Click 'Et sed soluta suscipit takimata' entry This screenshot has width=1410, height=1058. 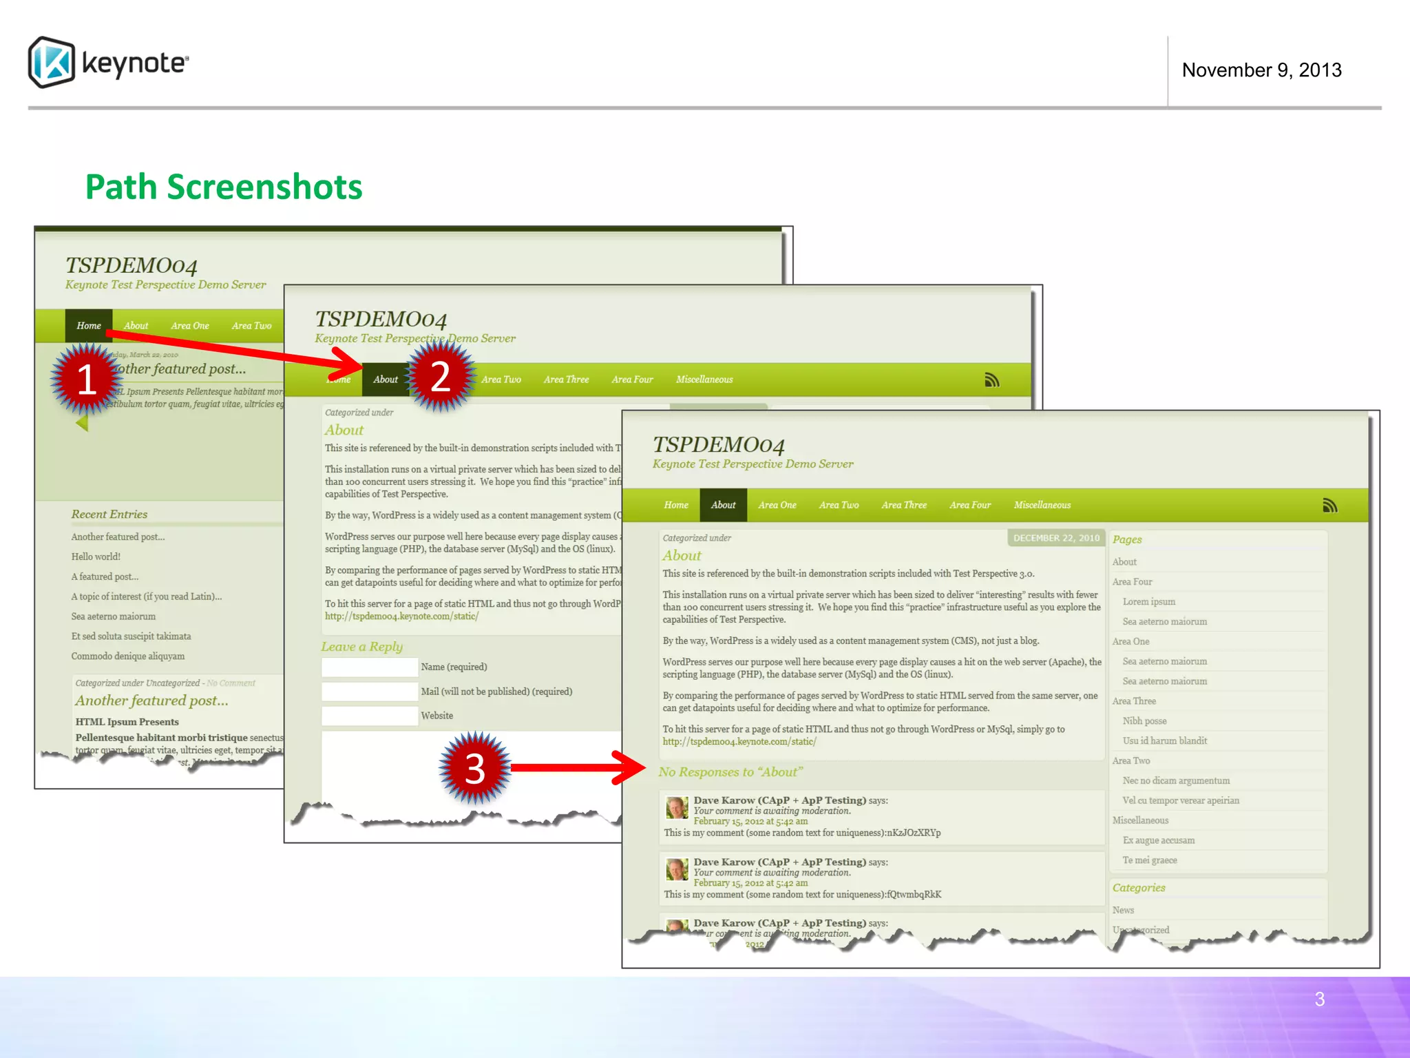tap(131, 636)
